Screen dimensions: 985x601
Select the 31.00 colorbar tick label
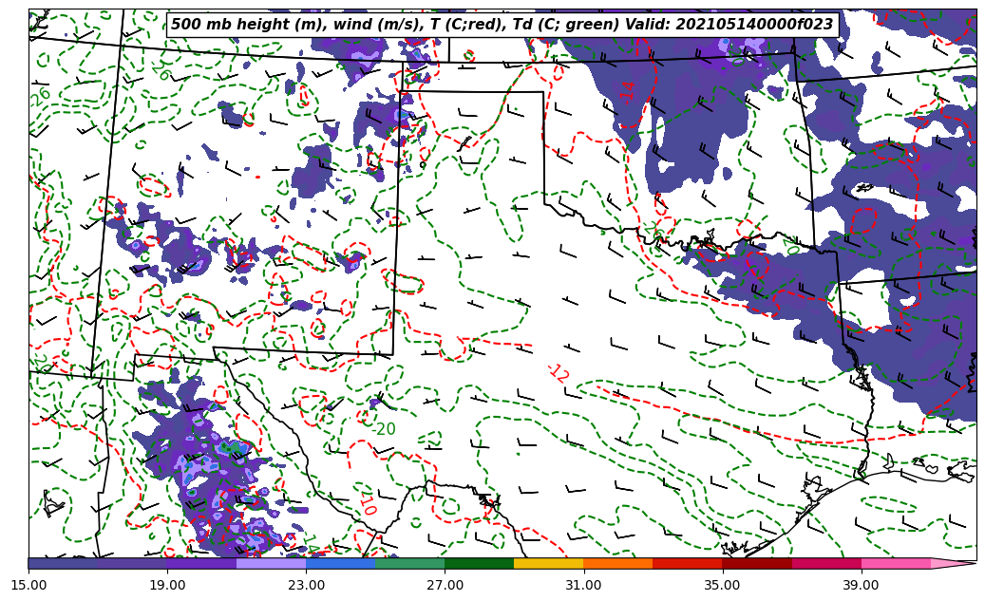click(583, 586)
